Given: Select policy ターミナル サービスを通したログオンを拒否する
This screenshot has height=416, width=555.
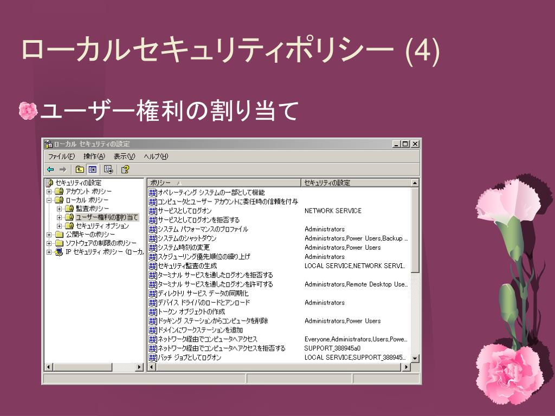Looking at the screenshot, I should (x=216, y=275).
